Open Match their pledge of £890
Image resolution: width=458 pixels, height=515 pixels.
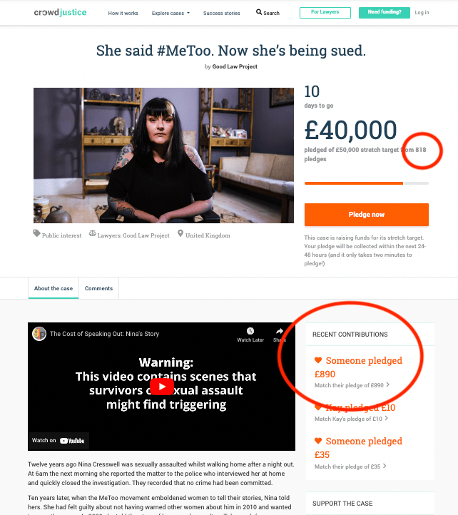point(351,386)
